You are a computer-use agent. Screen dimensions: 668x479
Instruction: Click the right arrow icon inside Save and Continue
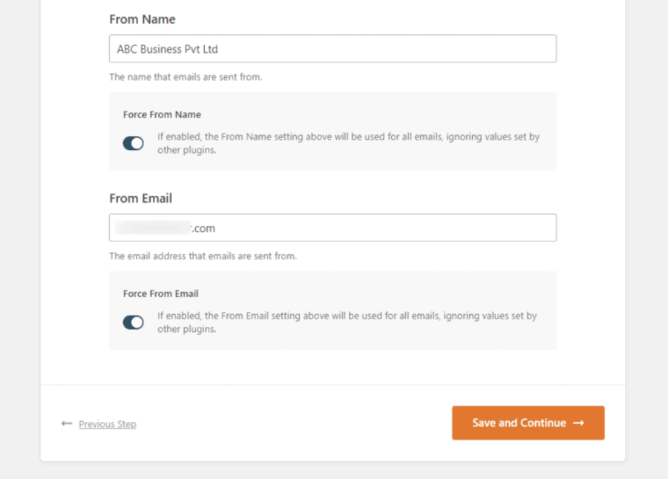point(577,423)
